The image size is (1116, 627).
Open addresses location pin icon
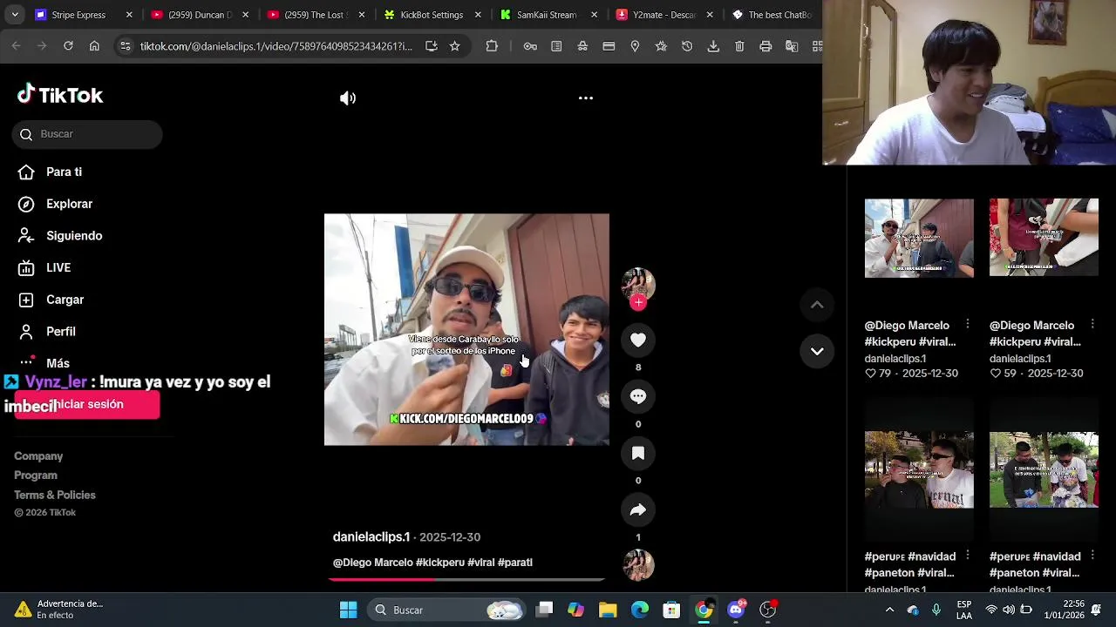[x=635, y=46]
